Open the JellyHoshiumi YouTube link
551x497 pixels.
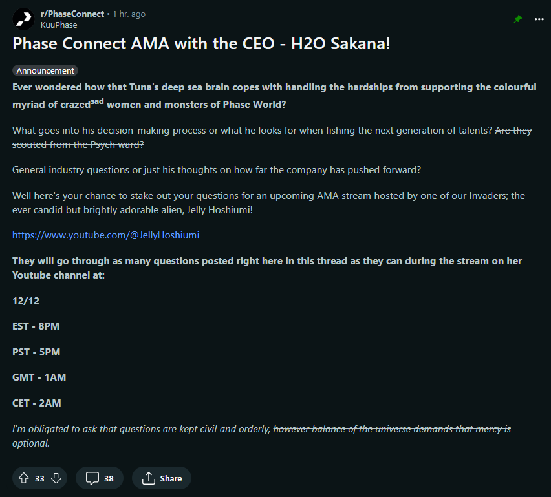(x=106, y=235)
